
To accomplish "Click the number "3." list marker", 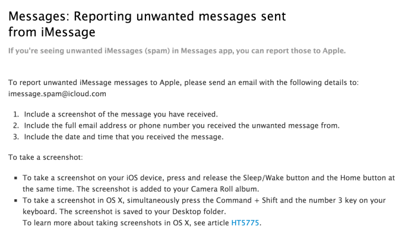I will coord(16,137).
